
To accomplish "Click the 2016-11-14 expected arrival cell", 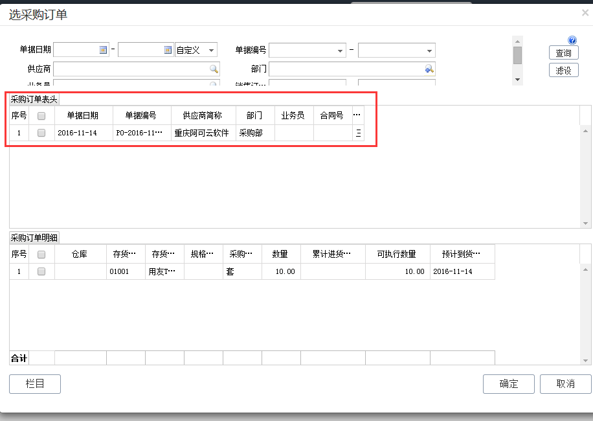I will click(x=462, y=271).
